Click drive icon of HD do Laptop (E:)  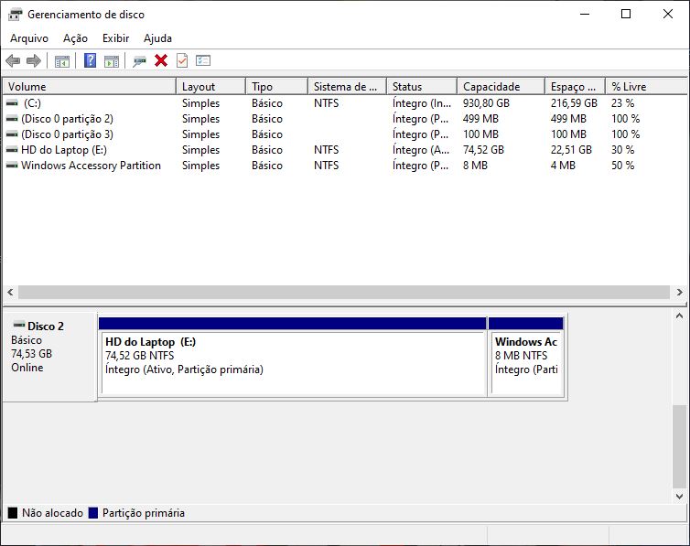tap(12, 150)
